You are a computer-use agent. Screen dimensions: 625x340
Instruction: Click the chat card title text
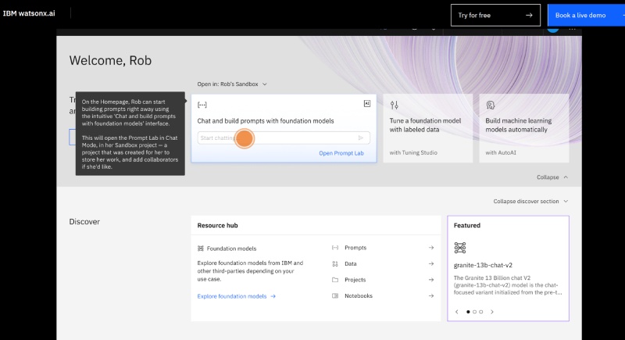pyautogui.click(x=266, y=121)
